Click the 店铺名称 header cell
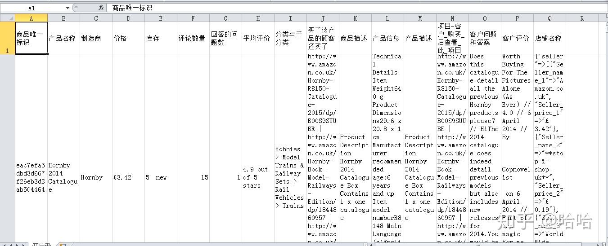Viewport: 608px width, 246px height. (x=549, y=38)
